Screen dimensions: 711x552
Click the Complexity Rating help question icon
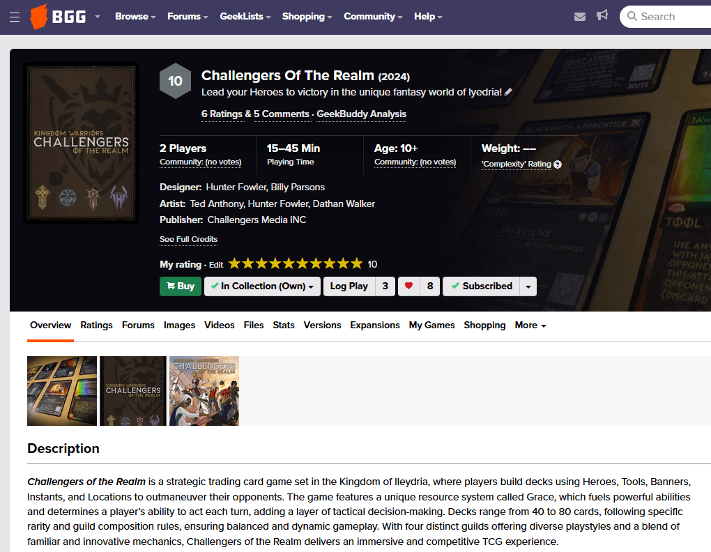[x=558, y=164]
